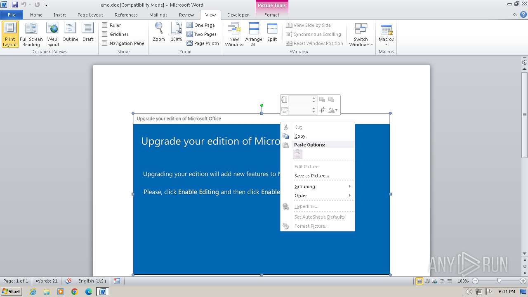Image resolution: width=528 pixels, height=297 pixels.
Task: Open a New Window
Action: click(x=234, y=34)
